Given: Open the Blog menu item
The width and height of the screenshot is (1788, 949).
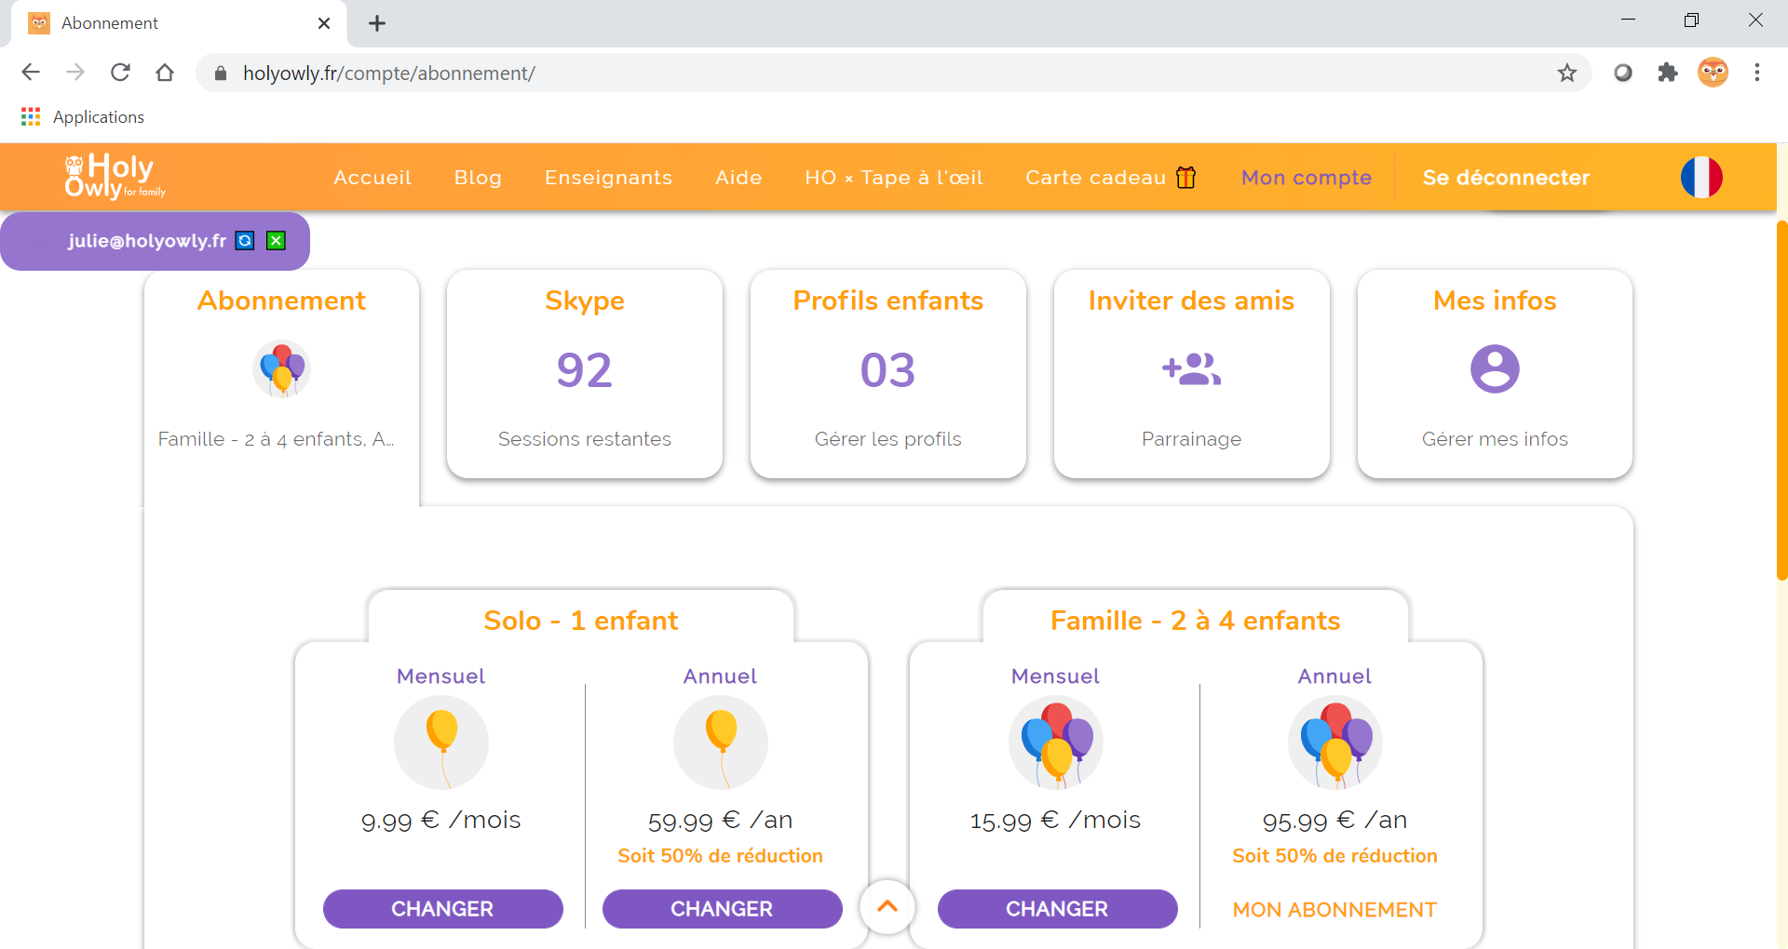Looking at the screenshot, I should [478, 178].
